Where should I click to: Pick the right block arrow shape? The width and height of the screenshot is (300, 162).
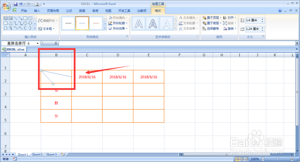25,23
